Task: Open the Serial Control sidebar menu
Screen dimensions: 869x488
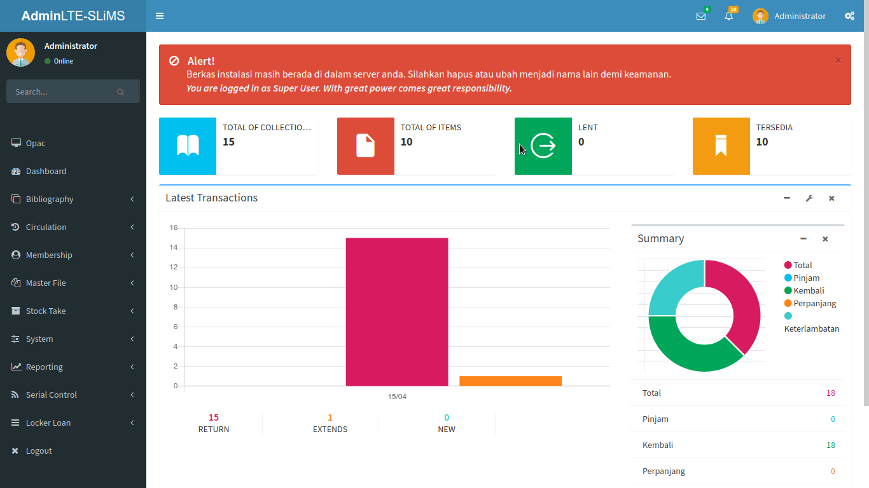Action: pyautogui.click(x=73, y=395)
